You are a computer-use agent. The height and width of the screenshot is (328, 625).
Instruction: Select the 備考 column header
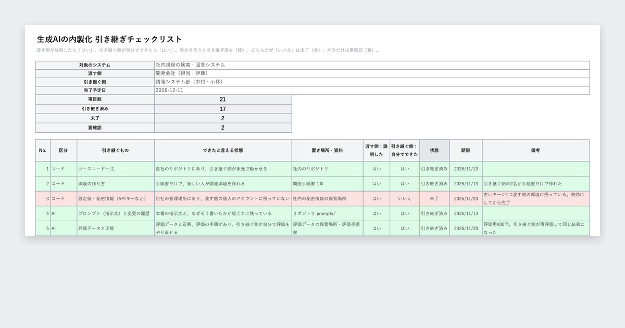[536, 150]
